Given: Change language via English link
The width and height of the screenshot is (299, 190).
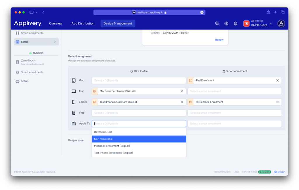Looking at the screenshot, I should coord(281,172).
